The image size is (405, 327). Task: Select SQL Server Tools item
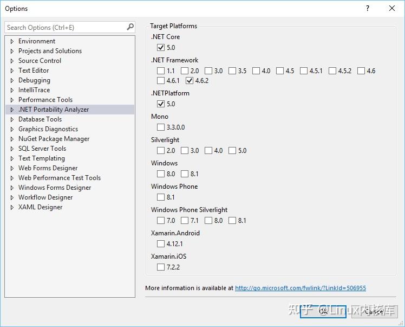42,149
